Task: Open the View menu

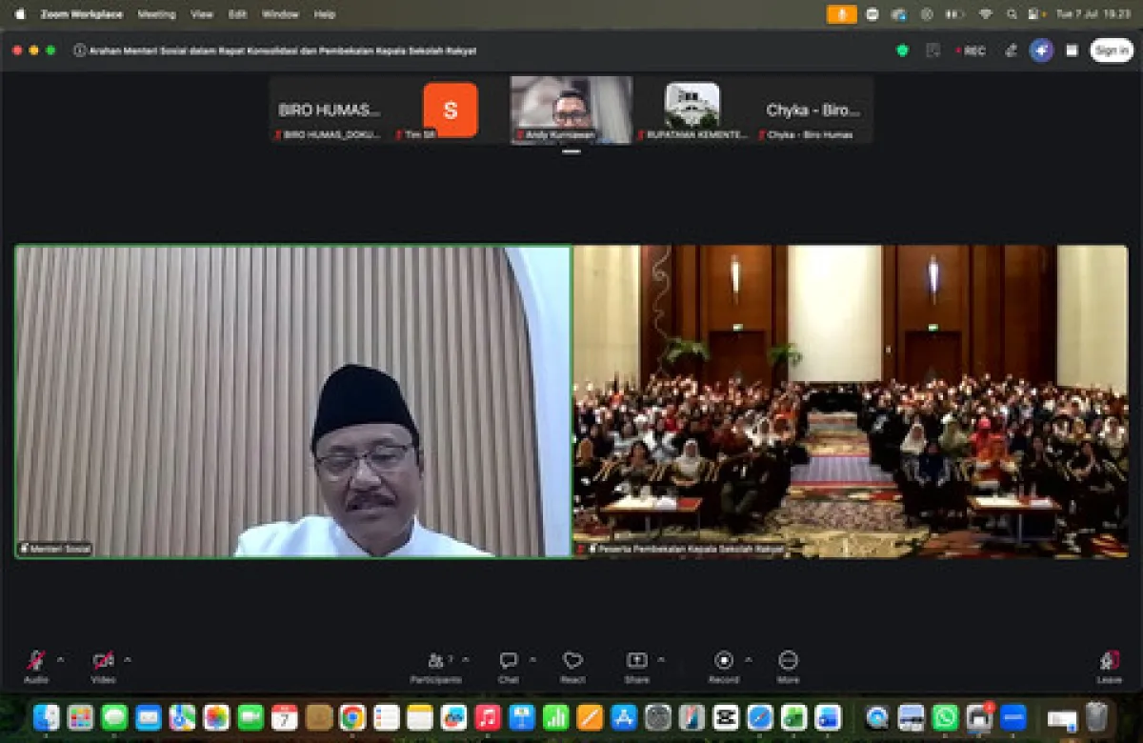Action: [x=202, y=14]
